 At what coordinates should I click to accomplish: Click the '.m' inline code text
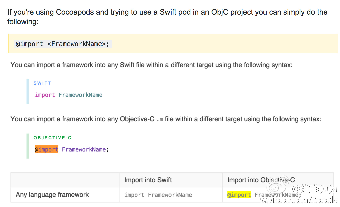[160, 119]
